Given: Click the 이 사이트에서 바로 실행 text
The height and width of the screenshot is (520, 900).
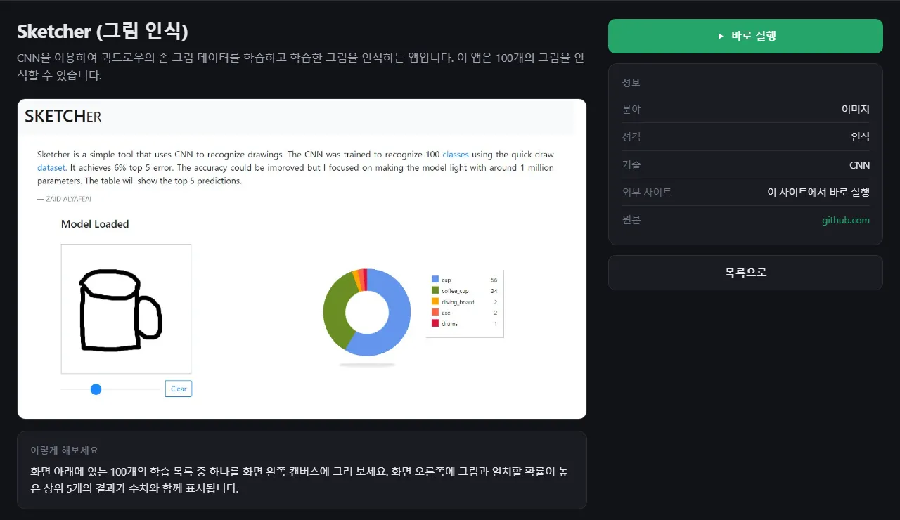Looking at the screenshot, I should point(818,192).
